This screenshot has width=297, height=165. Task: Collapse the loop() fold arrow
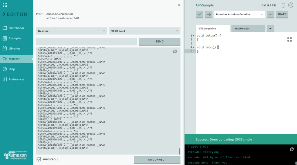tap(193, 47)
